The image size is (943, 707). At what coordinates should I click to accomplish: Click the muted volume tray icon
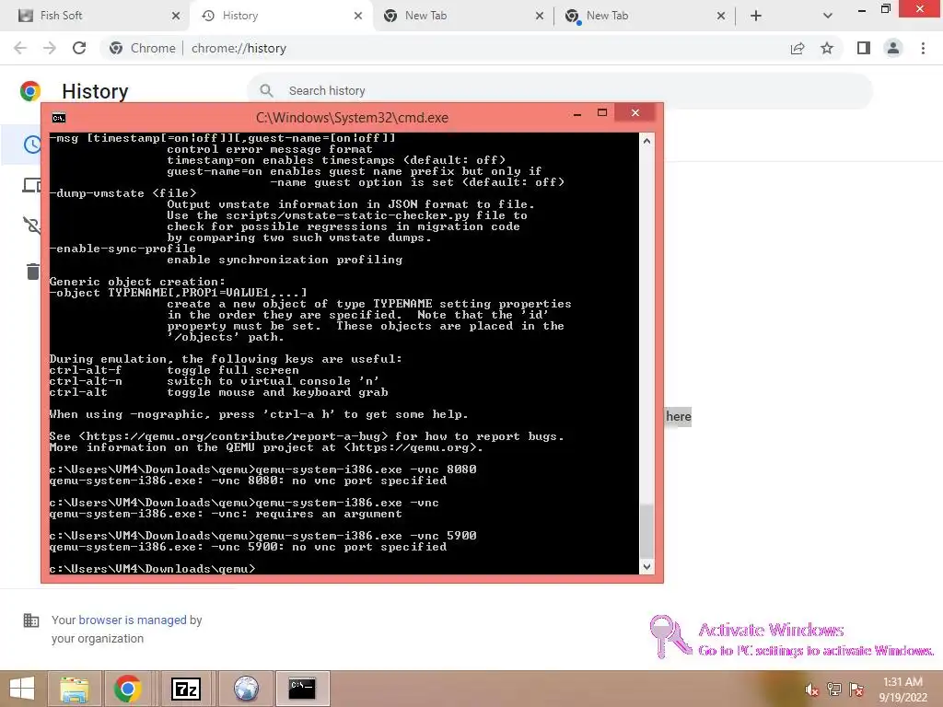coord(811,690)
